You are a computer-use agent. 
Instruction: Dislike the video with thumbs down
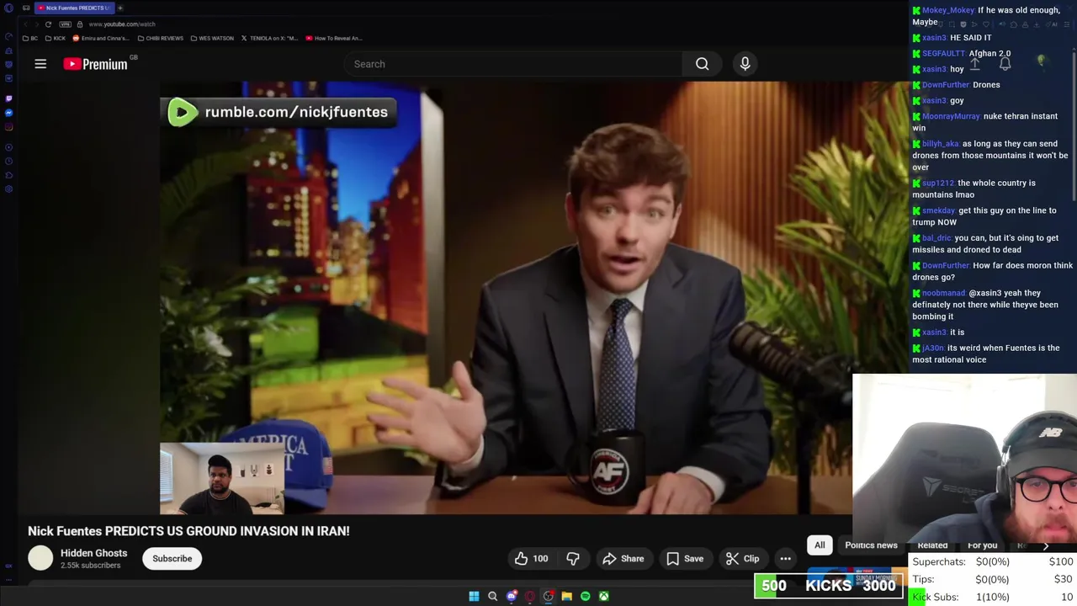pos(573,559)
